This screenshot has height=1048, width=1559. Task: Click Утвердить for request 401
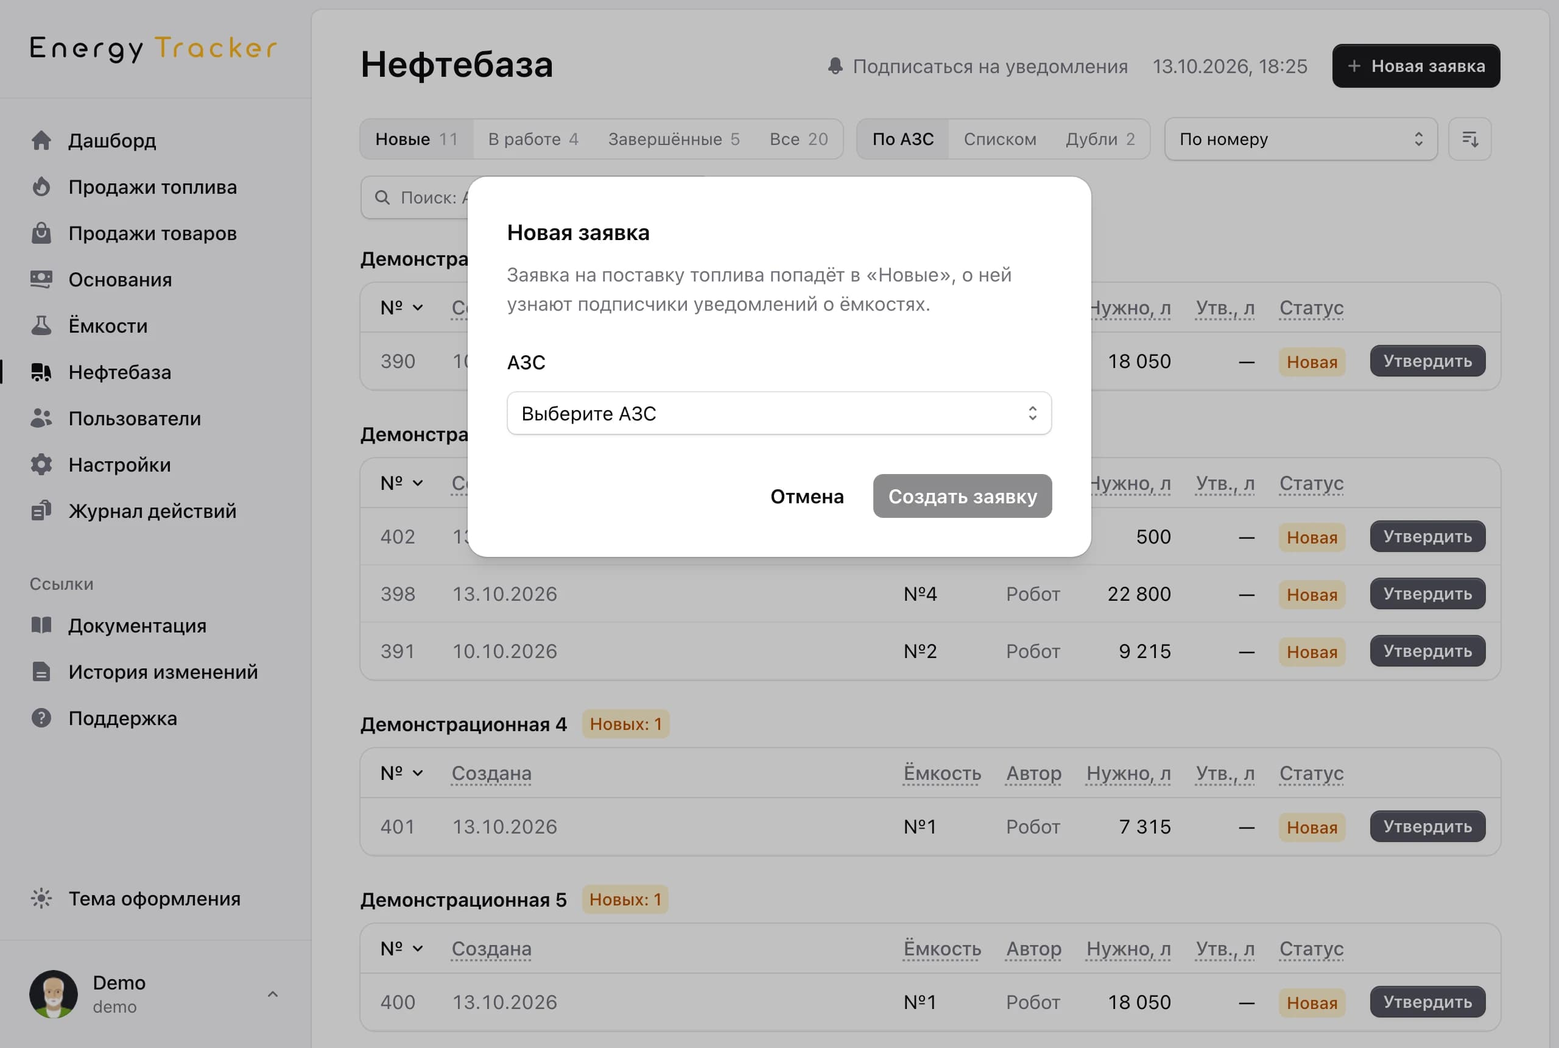pos(1427,827)
